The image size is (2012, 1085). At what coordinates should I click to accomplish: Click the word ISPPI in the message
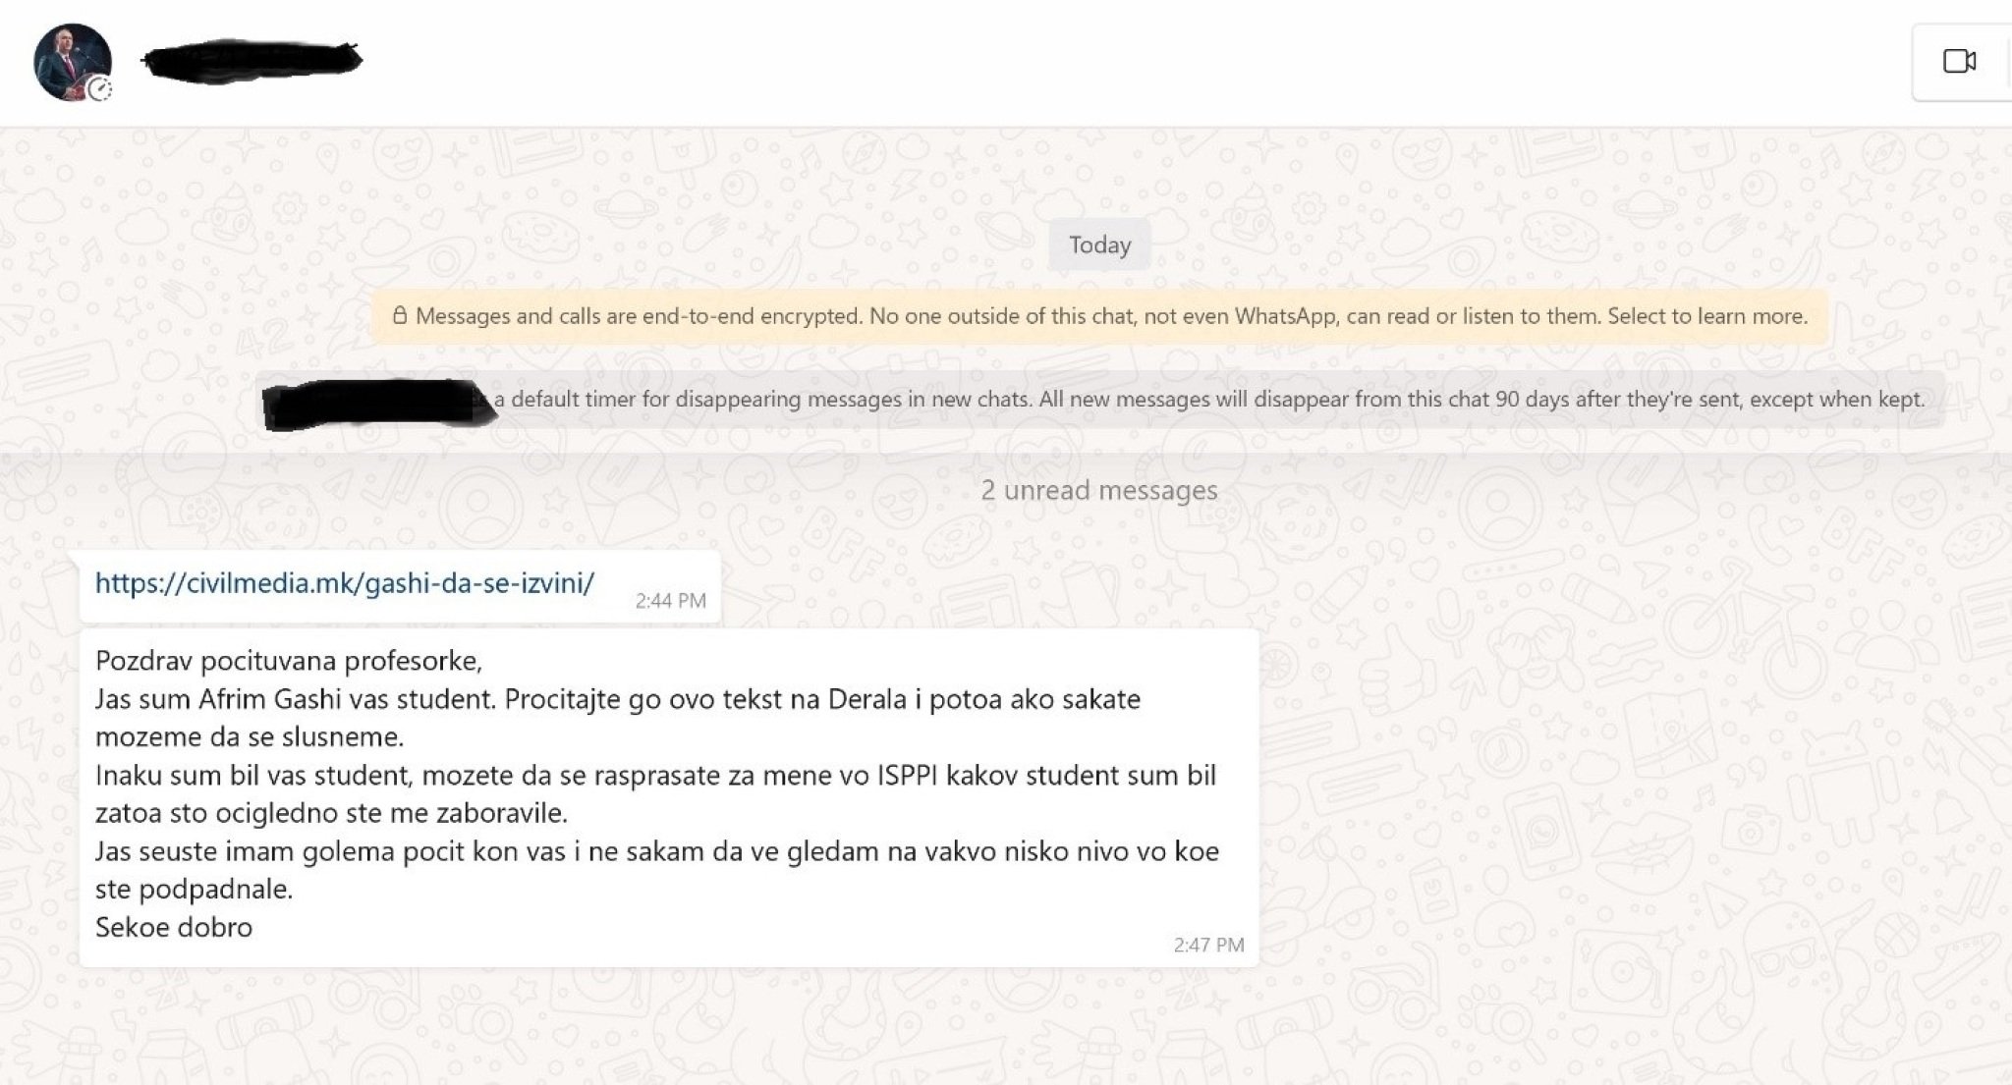point(908,776)
